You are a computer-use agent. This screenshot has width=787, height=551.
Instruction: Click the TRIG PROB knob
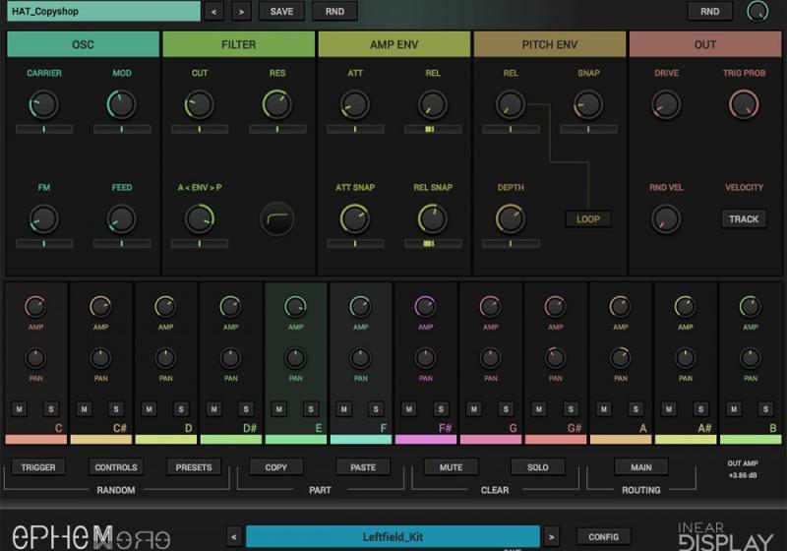744,104
